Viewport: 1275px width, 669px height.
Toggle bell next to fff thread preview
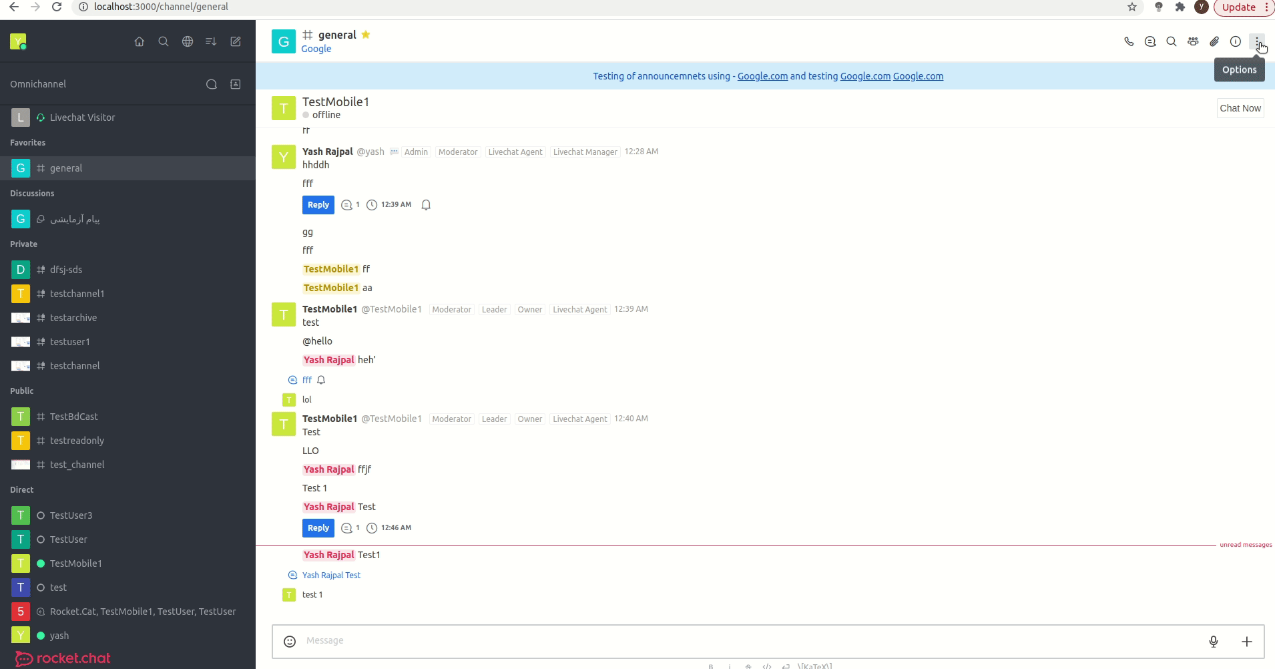321,380
